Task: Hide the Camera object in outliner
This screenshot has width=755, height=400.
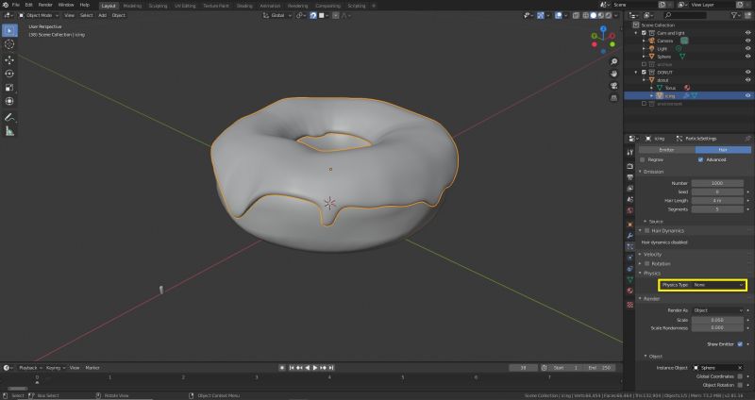Action: [x=747, y=41]
